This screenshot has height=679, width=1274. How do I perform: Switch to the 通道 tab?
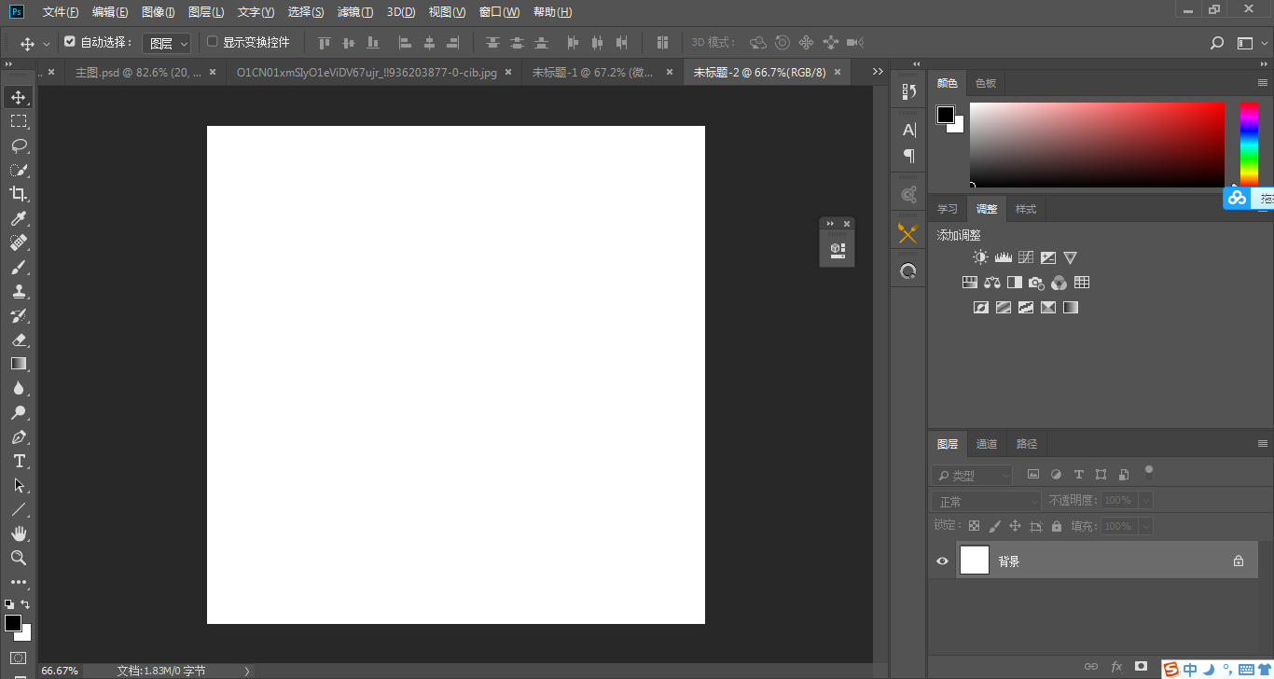tap(987, 444)
